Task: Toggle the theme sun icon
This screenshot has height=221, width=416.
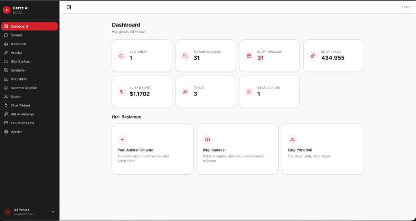Action: pyautogui.click(x=53, y=212)
